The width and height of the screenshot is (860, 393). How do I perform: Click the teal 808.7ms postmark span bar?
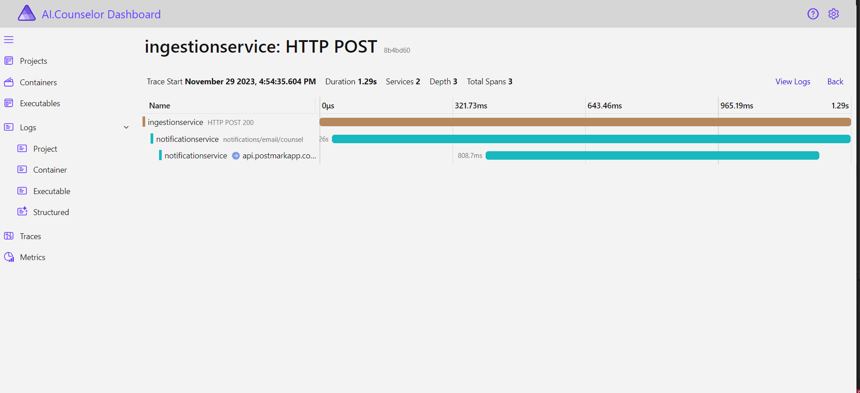(x=652, y=156)
